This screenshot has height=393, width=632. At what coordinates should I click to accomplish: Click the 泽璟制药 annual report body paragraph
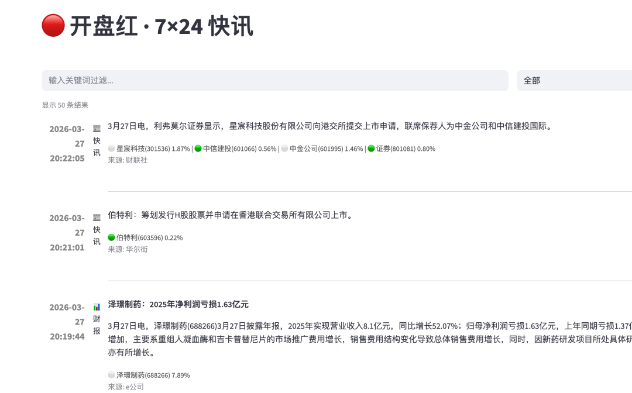click(x=370, y=339)
